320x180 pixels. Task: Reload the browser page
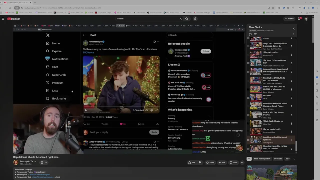coord(10,8)
